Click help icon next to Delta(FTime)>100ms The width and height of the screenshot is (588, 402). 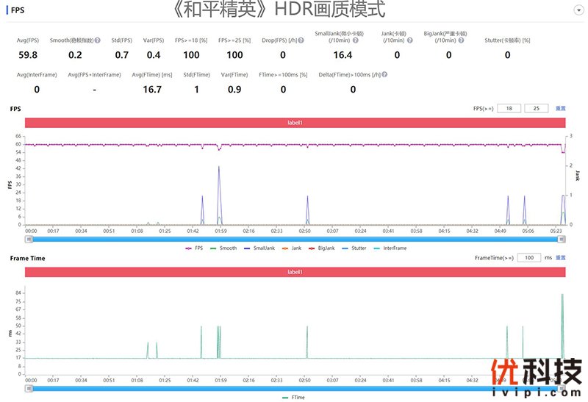pyautogui.click(x=384, y=74)
